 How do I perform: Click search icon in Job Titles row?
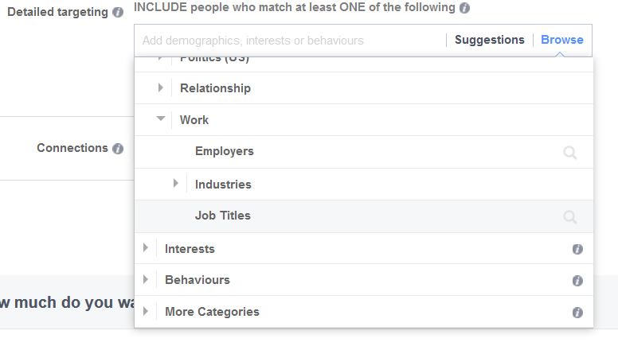(569, 216)
